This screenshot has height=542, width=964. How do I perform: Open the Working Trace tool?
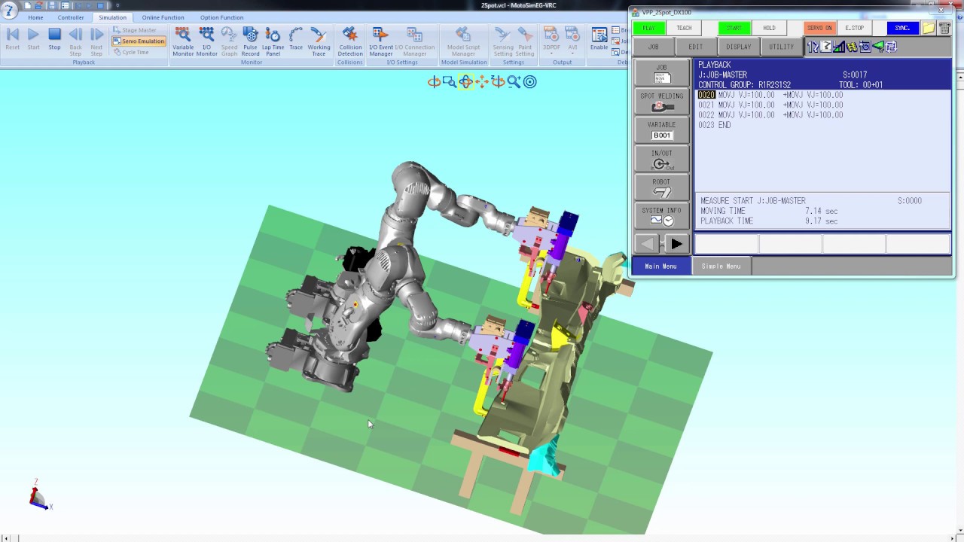(x=319, y=41)
